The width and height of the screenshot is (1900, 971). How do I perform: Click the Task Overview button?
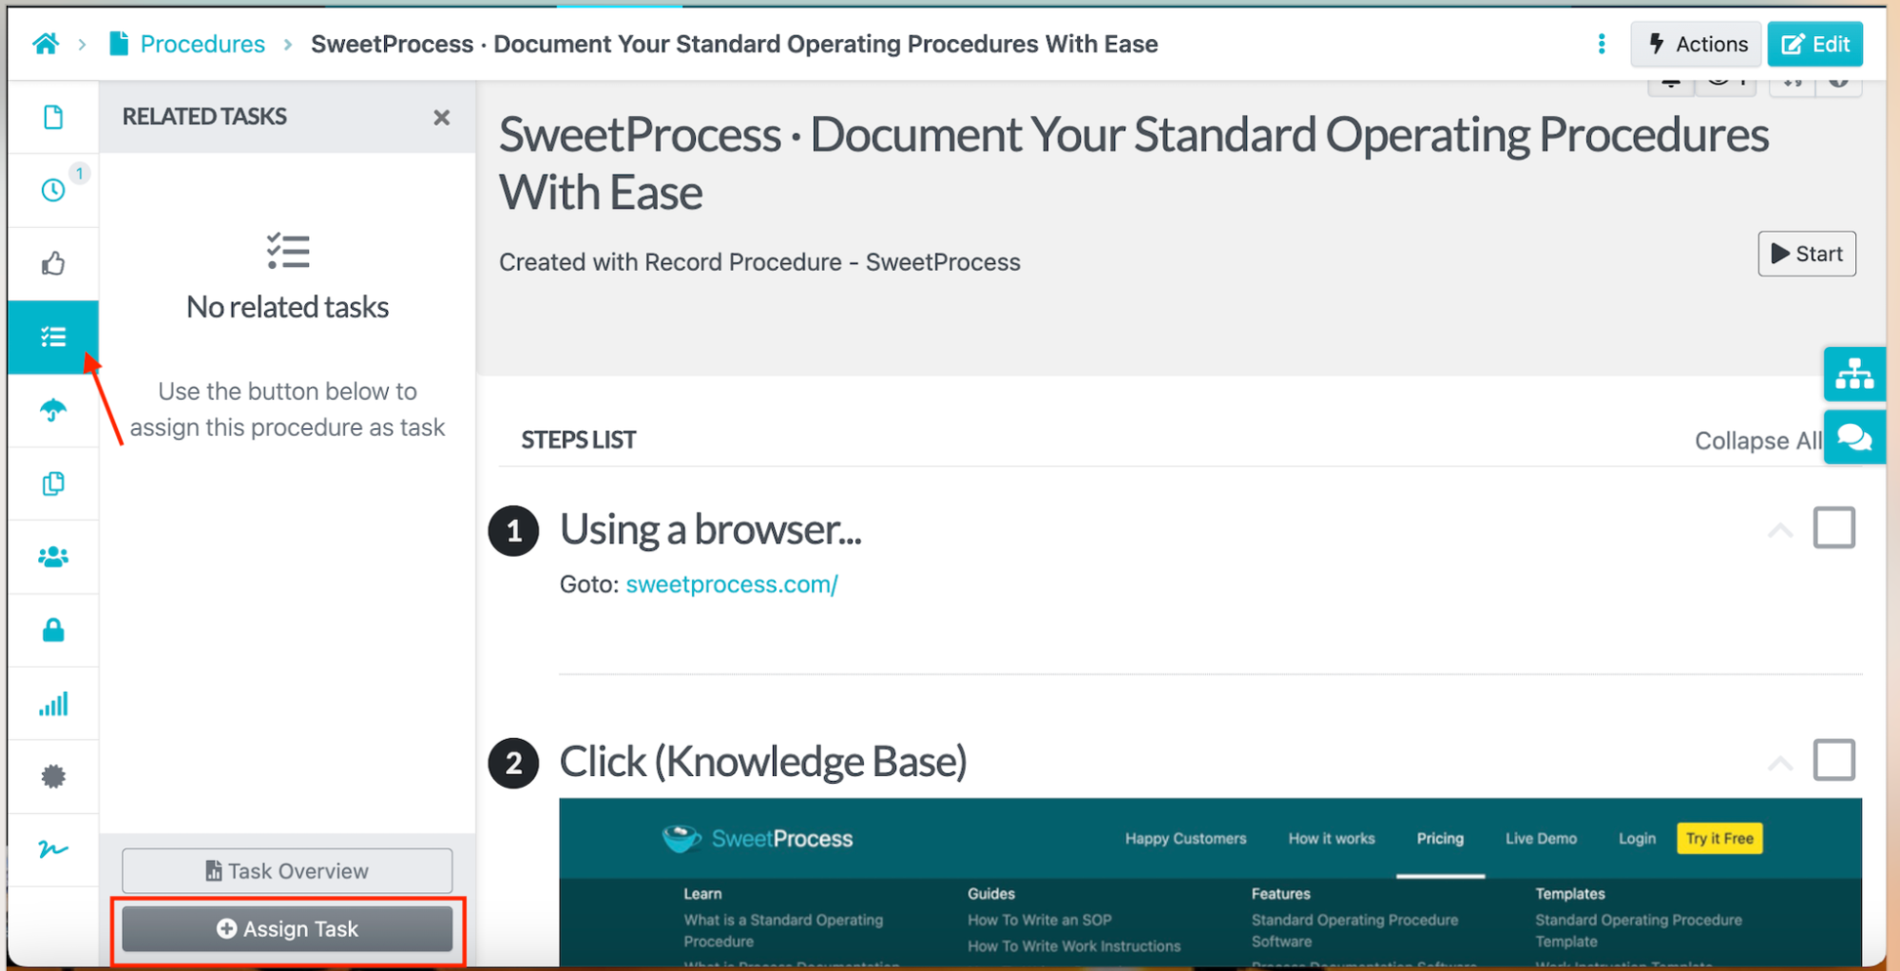[x=287, y=870]
